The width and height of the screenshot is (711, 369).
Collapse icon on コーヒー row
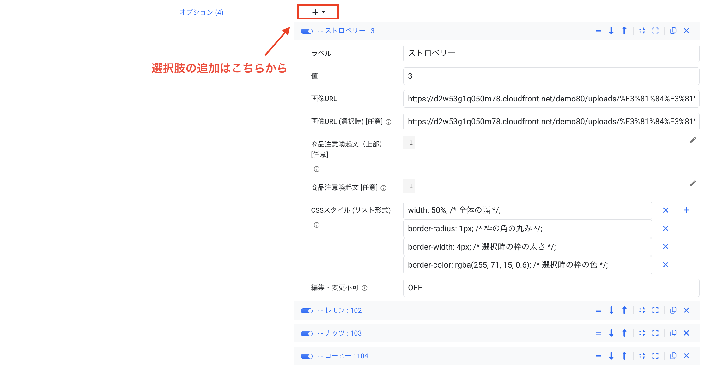[642, 356]
